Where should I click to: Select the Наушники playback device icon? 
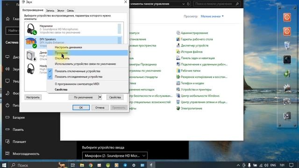click(x=31, y=29)
